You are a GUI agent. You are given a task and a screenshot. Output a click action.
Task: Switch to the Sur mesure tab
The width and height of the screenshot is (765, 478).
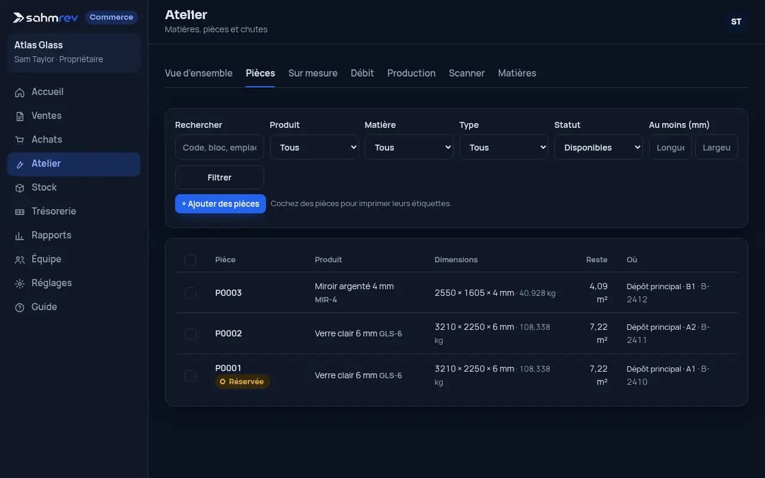[x=313, y=73]
